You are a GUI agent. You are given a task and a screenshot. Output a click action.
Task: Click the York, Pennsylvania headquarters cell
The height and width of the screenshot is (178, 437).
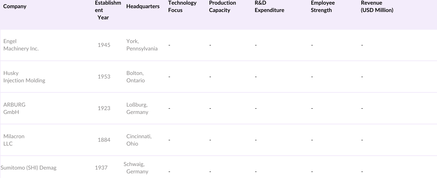[142, 45]
